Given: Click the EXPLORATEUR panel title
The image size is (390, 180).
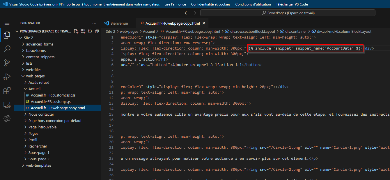Looking at the screenshot, I should click(30, 23).
